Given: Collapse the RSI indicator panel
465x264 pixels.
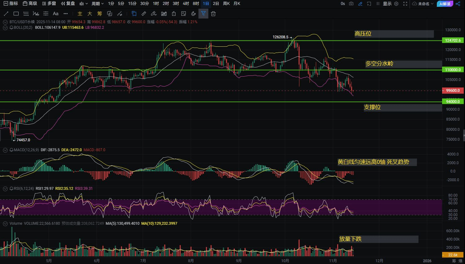Looking at the screenshot, I should 5,189.
